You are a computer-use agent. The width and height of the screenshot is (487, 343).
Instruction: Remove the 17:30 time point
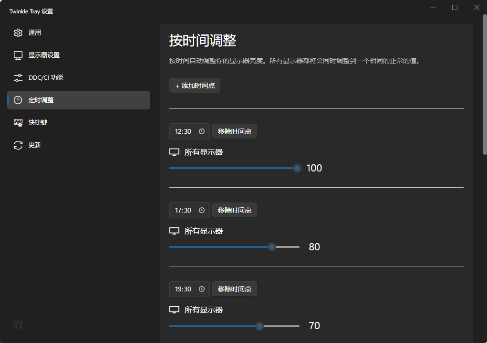pyautogui.click(x=234, y=210)
